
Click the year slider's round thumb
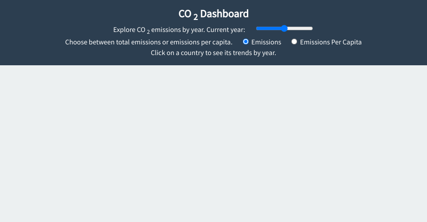coord(284,28)
